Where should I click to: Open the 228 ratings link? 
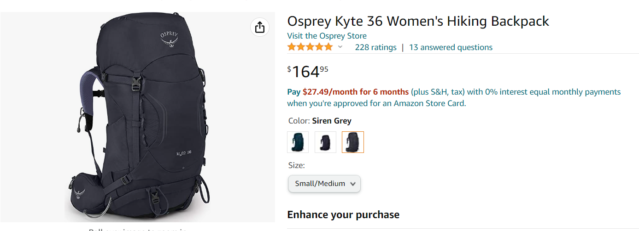click(x=375, y=47)
